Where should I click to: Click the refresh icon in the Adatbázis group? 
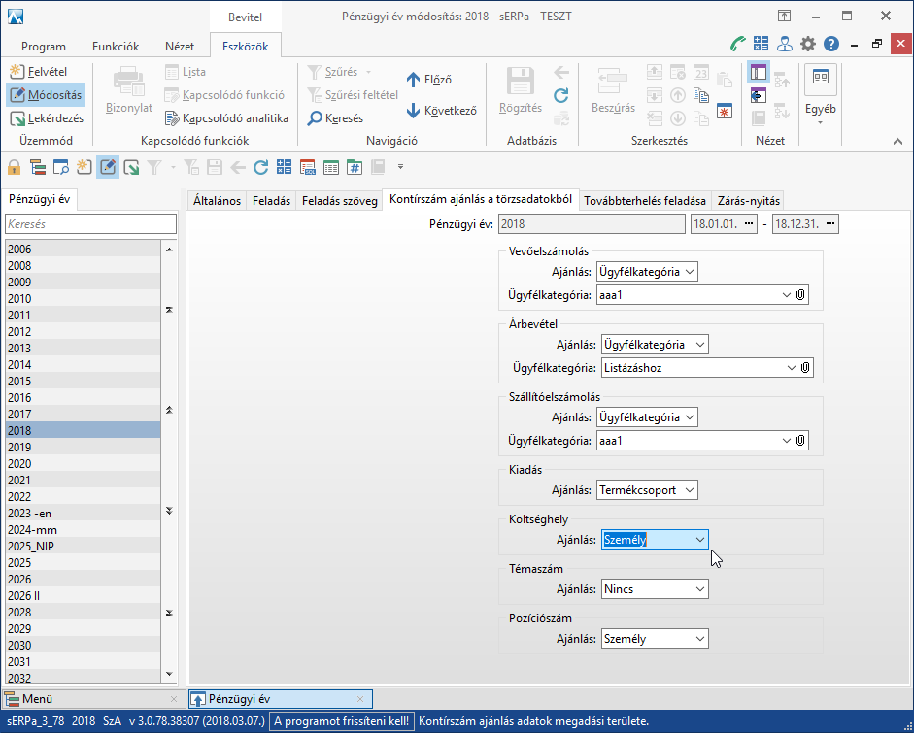560,95
